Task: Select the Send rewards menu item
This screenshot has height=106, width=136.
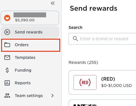Action: coord(30,32)
